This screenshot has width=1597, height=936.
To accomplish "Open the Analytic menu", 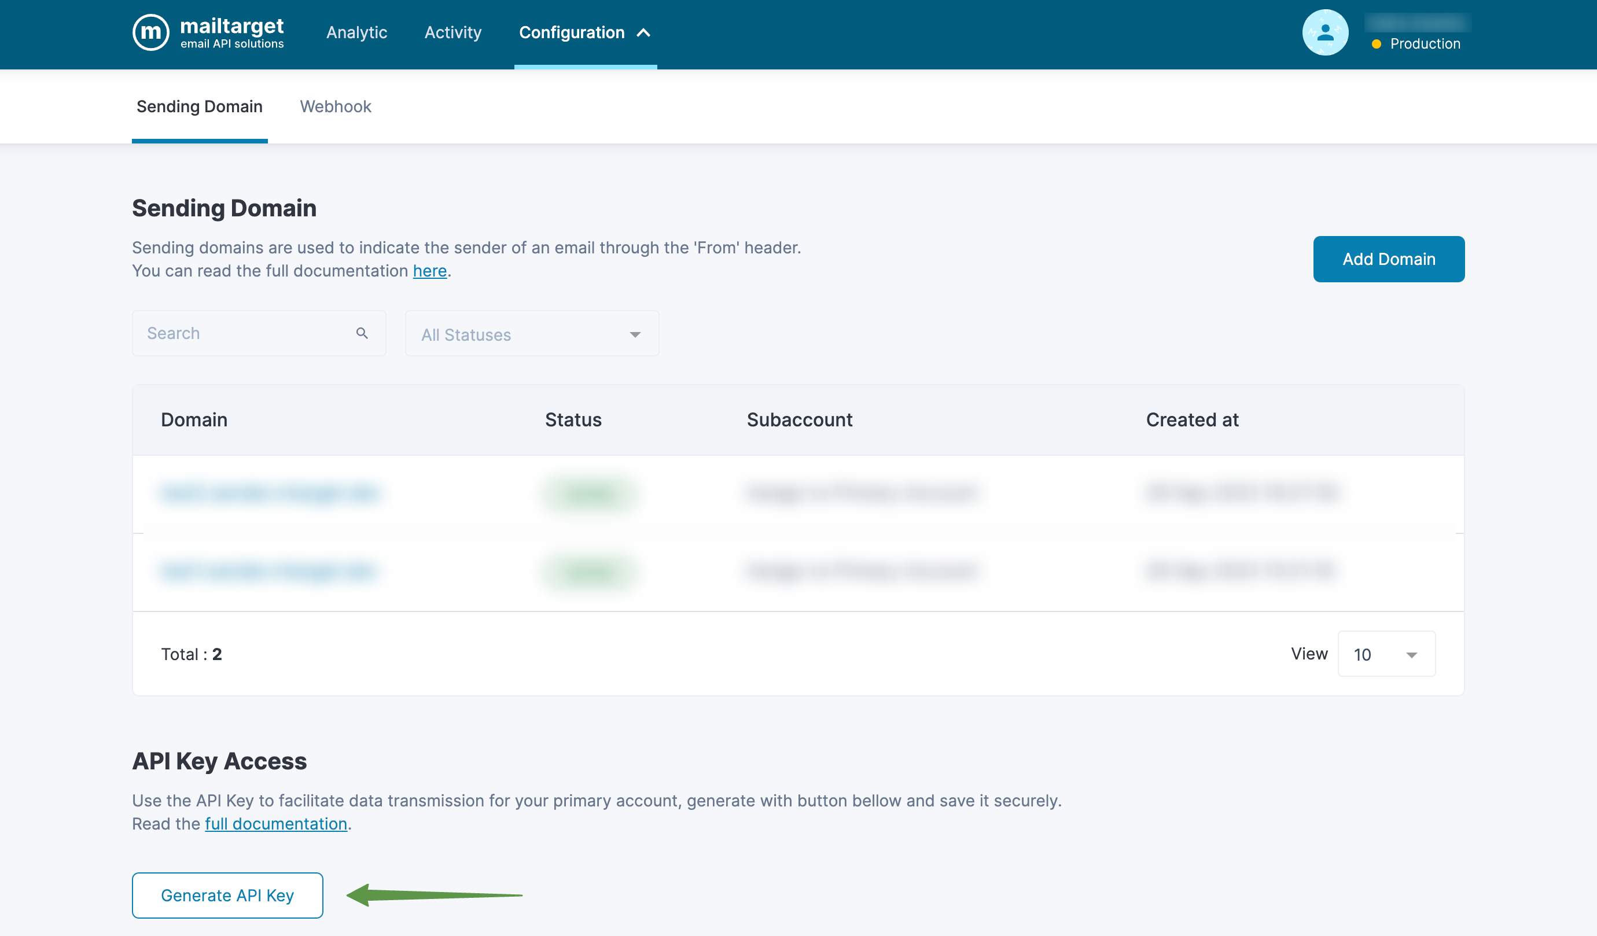I will [x=356, y=32].
